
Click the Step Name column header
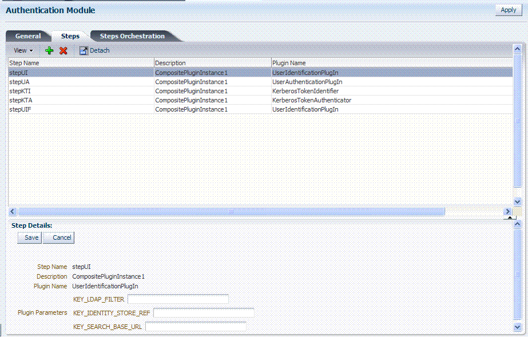point(81,63)
